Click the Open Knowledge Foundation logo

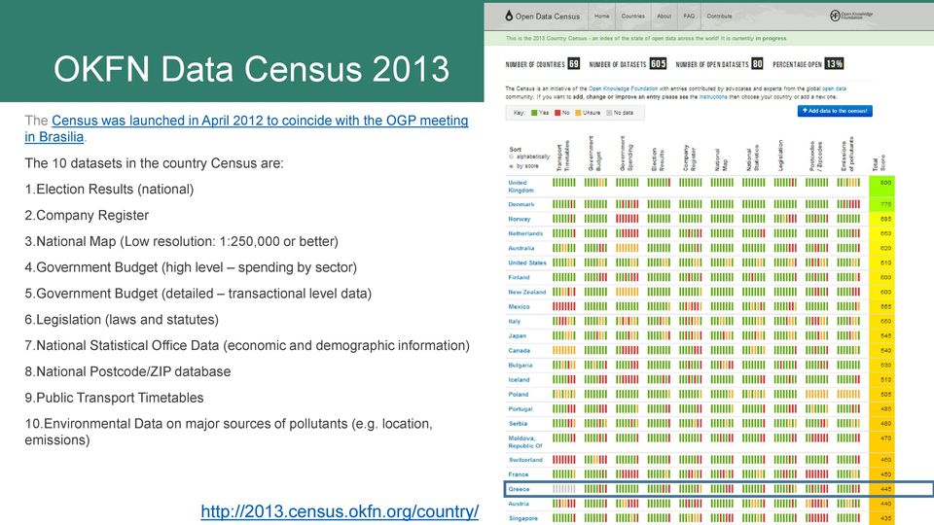pyautogui.click(x=851, y=16)
